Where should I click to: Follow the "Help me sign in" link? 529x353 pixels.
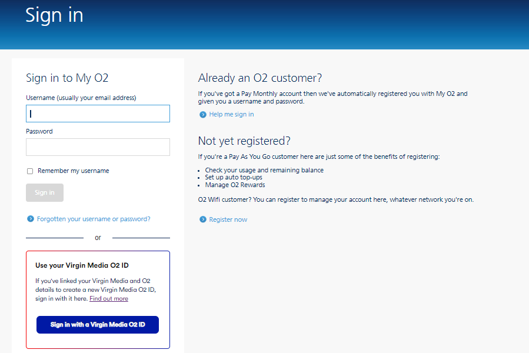pos(231,114)
